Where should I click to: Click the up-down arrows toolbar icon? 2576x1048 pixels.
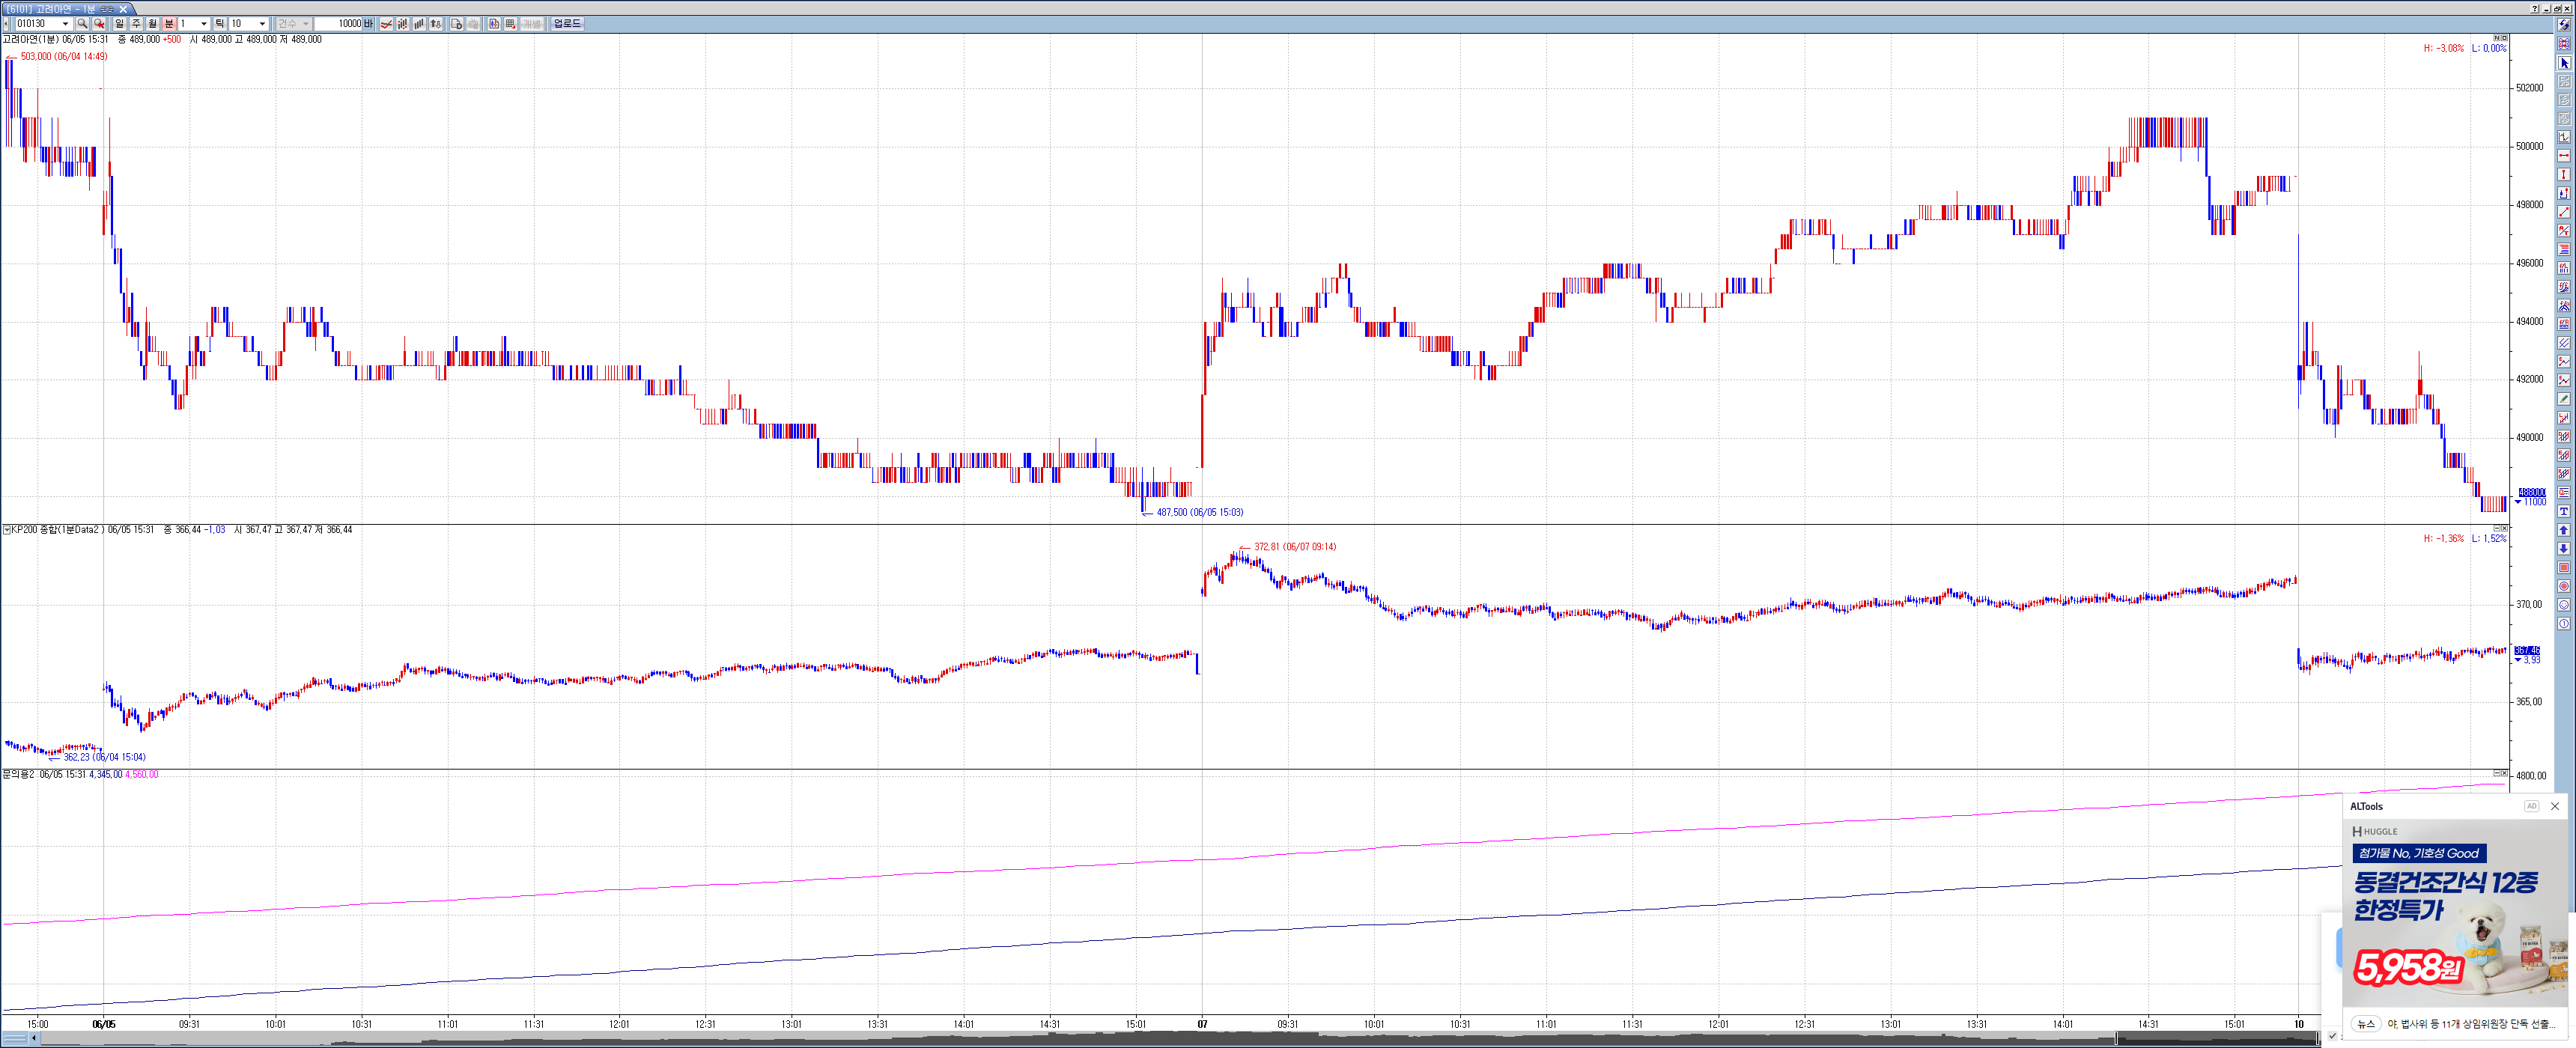436,24
